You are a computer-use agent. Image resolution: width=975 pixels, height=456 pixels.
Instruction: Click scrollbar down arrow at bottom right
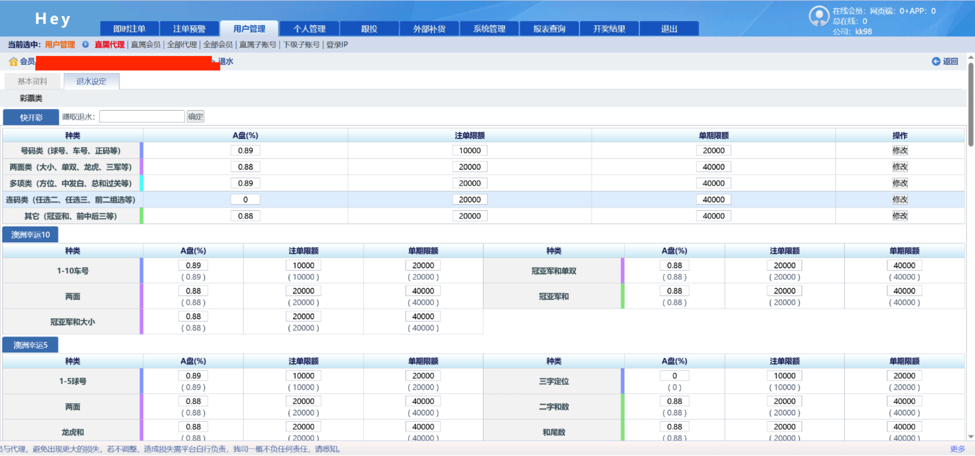(971, 437)
